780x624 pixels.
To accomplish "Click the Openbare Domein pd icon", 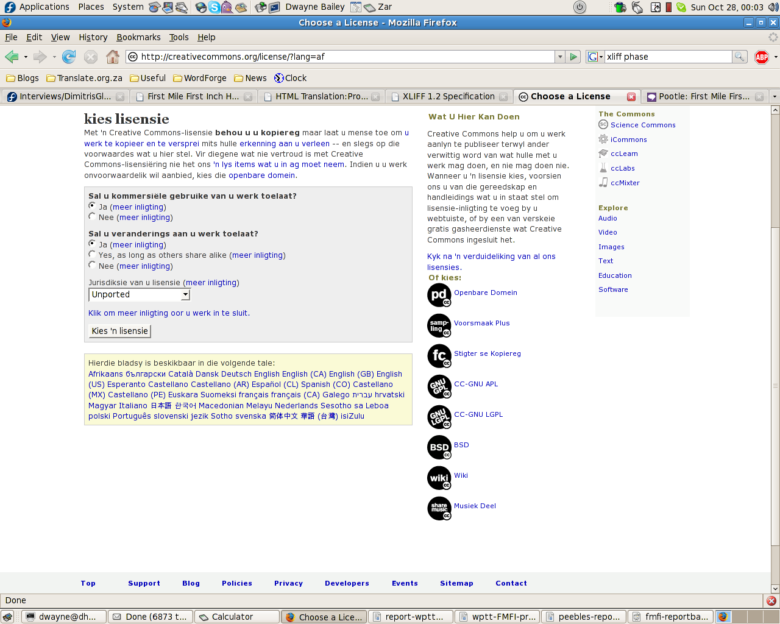I will click(439, 296).
